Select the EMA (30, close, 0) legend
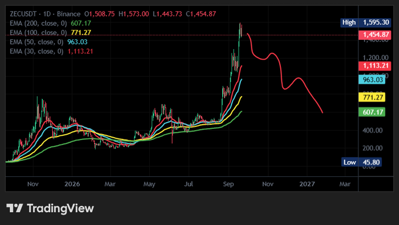 tap(36, 52)
